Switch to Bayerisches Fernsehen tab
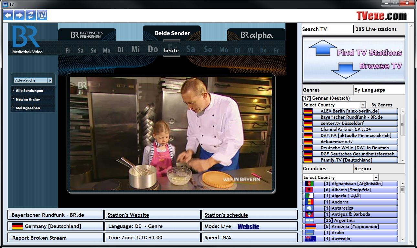This screenshot has width=417, height=248. coord(87,35)
